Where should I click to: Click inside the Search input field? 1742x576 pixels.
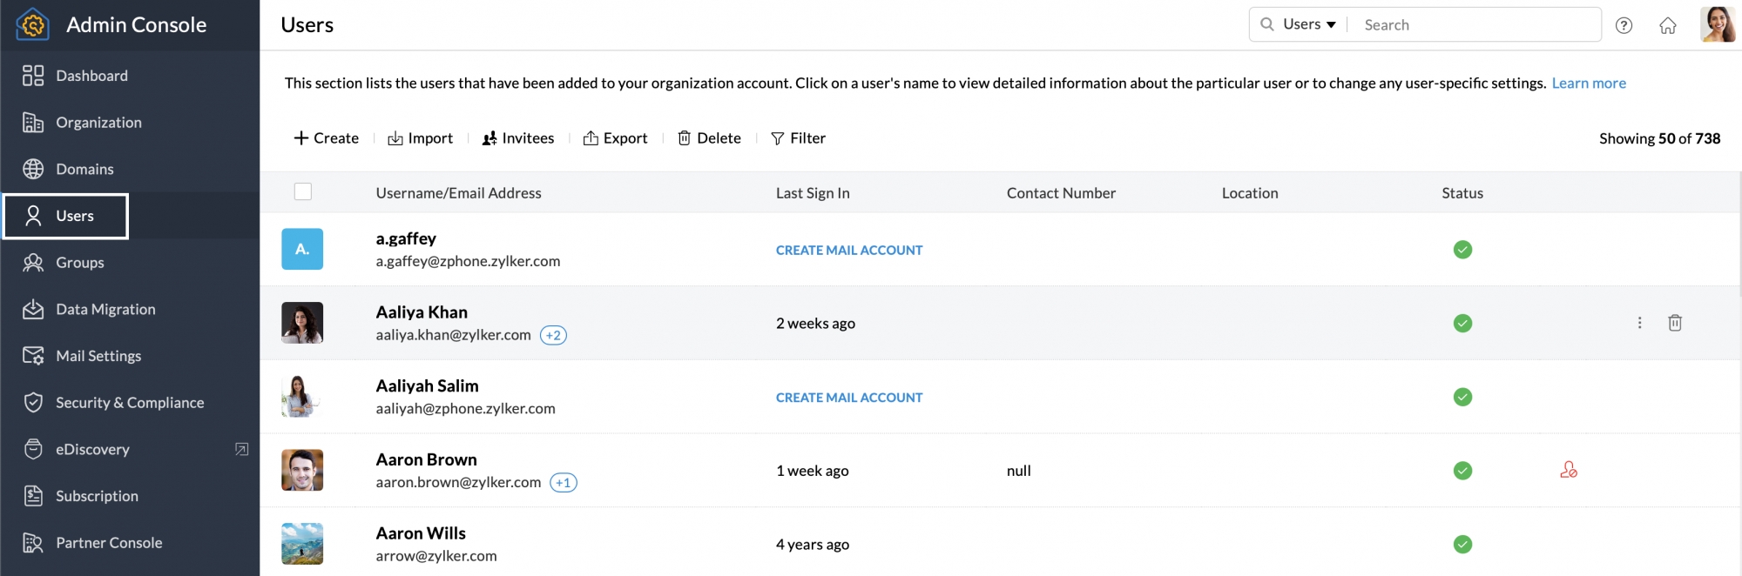click(1472, 24)
